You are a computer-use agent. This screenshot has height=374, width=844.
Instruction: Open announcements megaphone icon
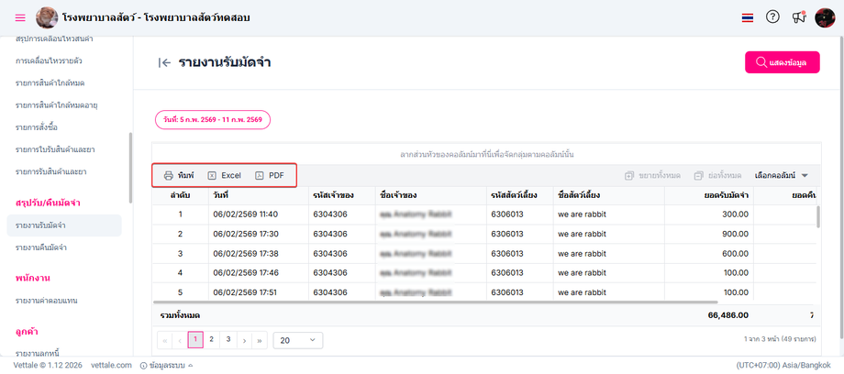click(799, 17)
